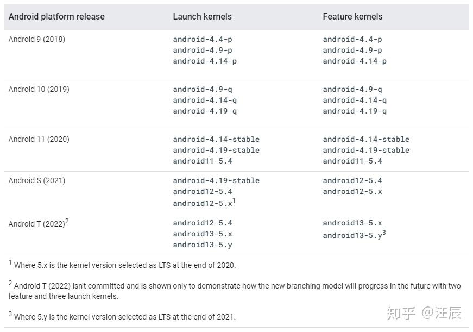Click android13-5.x in Feature kernels column
Screen dimensions: 473x332
tap(352, 223)
